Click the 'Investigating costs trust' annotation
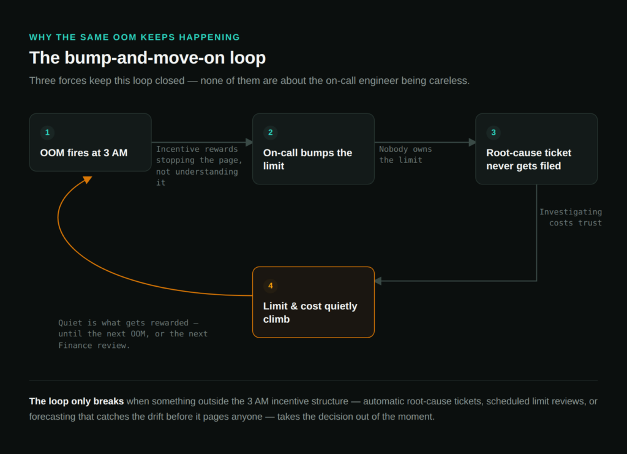The width and height of the screenshot is (627, 454). tap(571, 218)
